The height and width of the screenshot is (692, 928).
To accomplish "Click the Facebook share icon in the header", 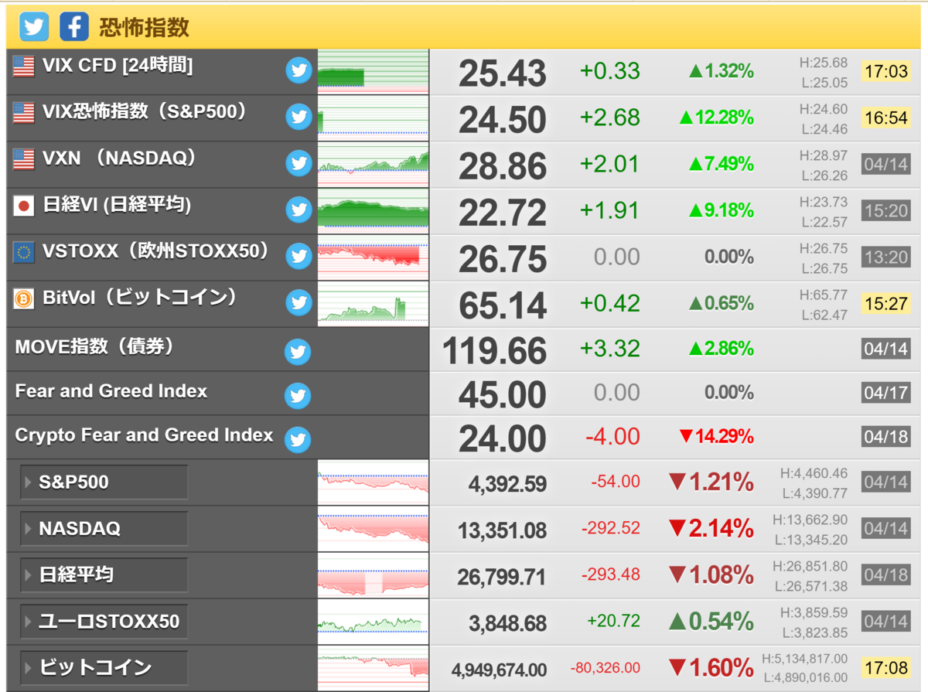I will [x=73, y=27].
